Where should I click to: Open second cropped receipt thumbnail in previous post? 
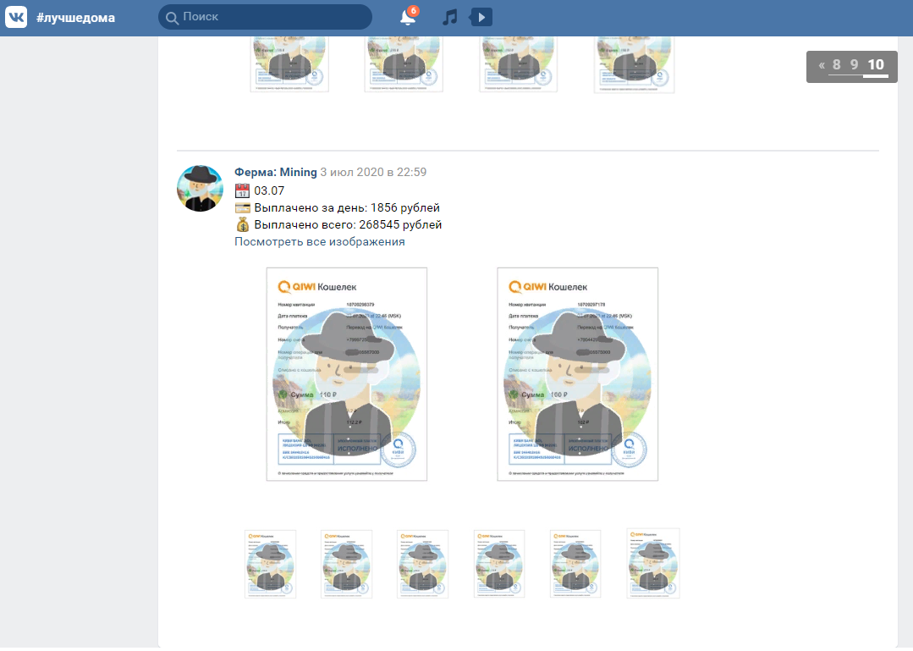[x=404, y=64]
